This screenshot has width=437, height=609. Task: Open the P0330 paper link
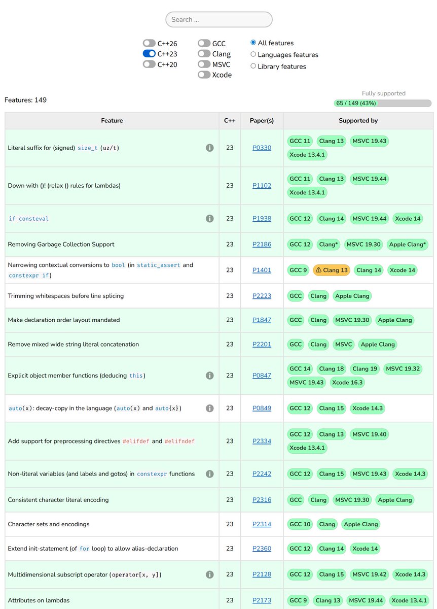[x=262, y=148]
